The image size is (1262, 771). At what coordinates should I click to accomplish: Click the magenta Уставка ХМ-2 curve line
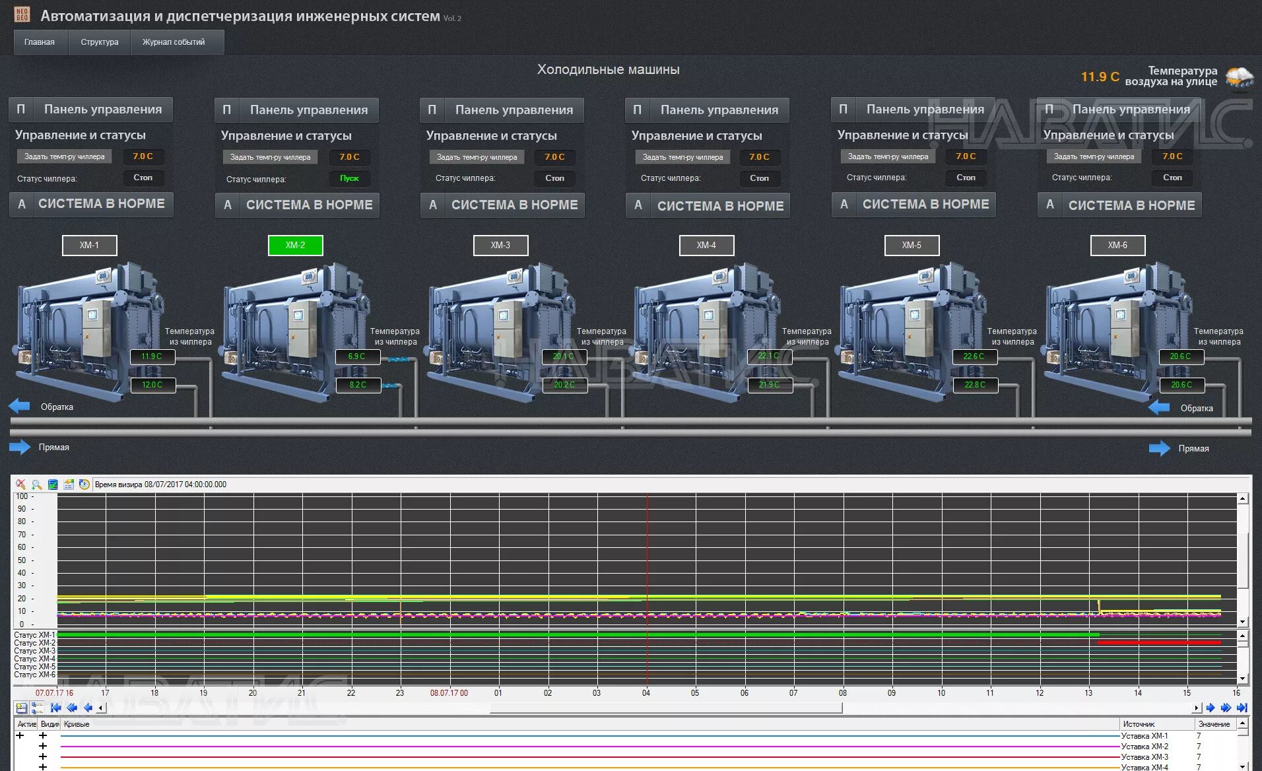point(590,747)
